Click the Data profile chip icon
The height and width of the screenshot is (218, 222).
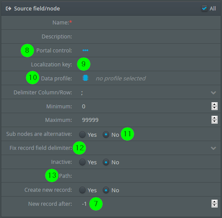(x=85, y=78)
